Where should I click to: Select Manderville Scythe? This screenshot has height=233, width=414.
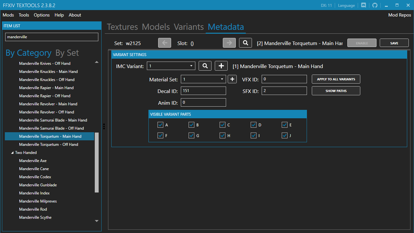click(35, 217)
